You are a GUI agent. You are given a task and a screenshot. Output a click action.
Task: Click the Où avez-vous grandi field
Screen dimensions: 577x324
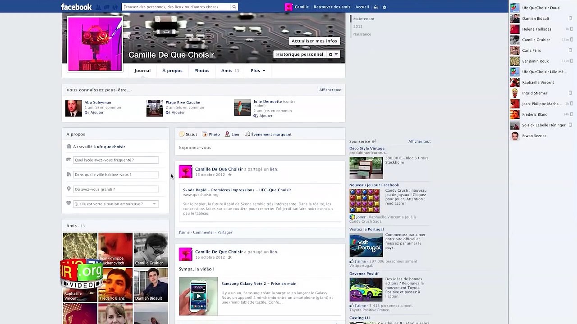click(x=115, y=189)
